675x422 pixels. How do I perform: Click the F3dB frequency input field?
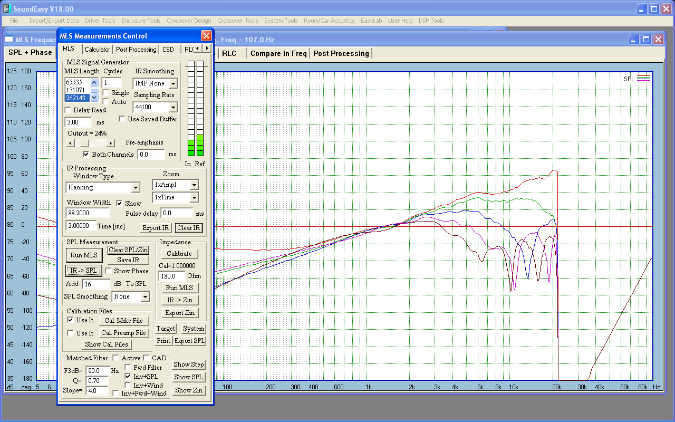pos(98,371)
